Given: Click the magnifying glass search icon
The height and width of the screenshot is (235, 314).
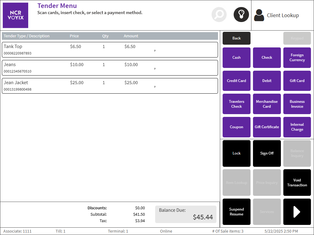Looking at the screenshot, I should click(x=219, y=15).
